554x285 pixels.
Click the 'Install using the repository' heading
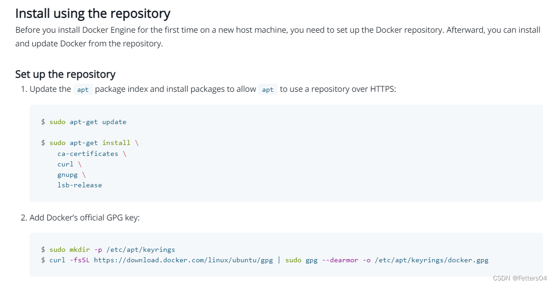coord(93,13)
